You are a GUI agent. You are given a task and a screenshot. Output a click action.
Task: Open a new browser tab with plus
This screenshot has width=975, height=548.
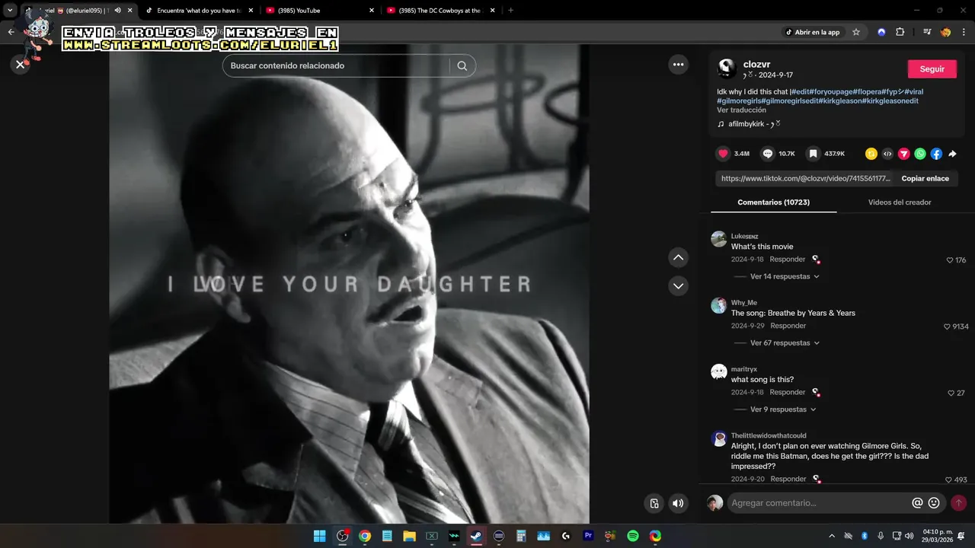[510, 11]
